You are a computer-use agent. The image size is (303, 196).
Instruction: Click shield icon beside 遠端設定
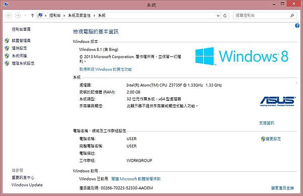tap(7, 48)
